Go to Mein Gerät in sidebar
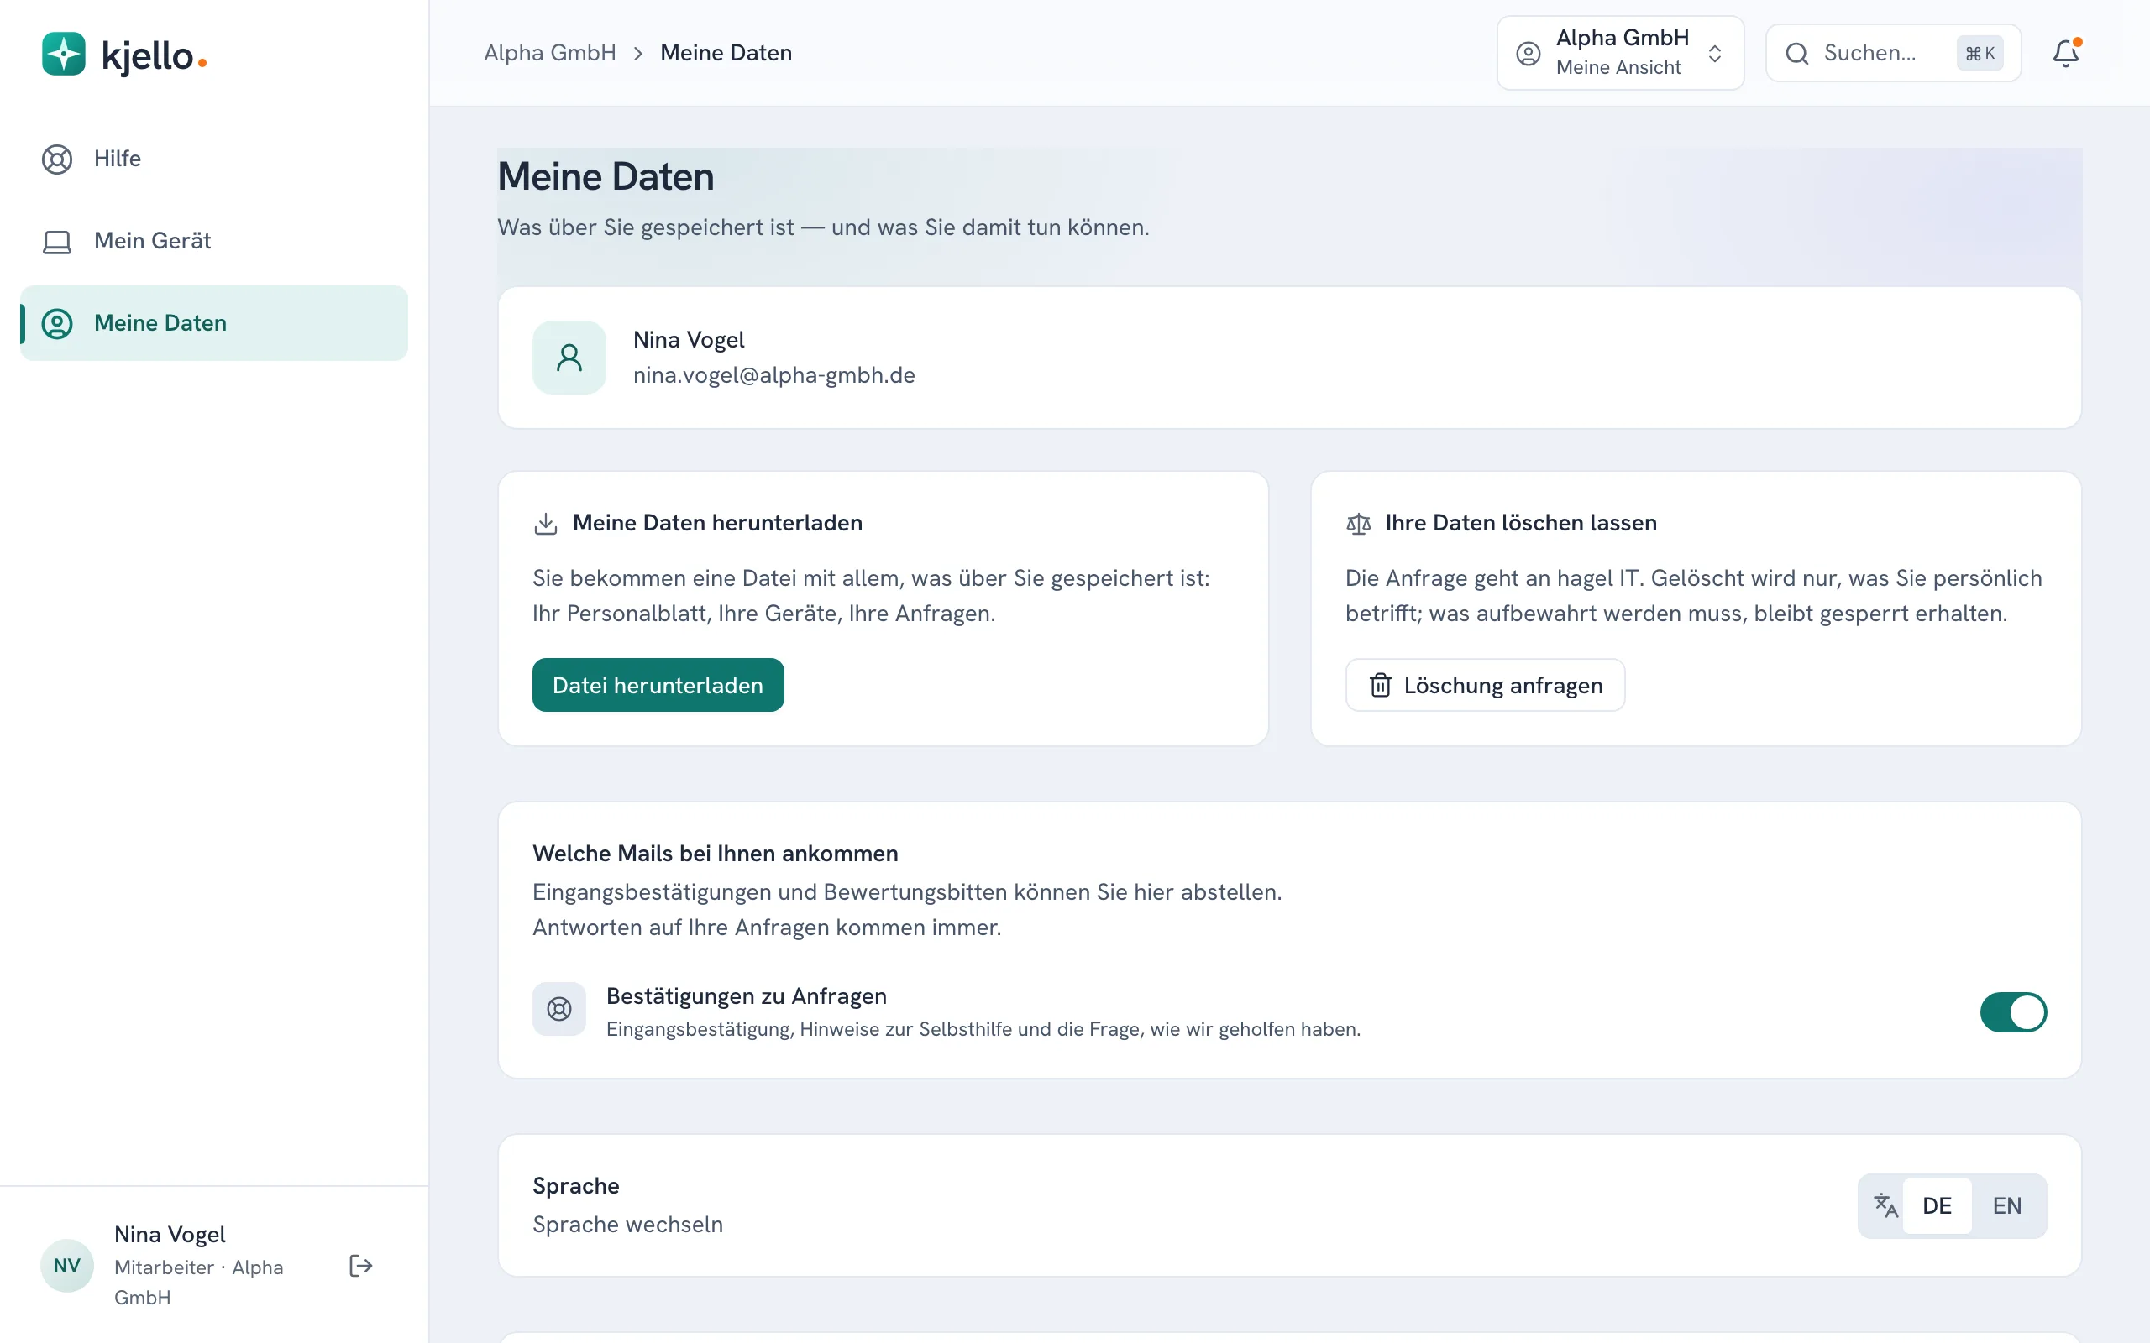Image resolution: width=2150 pixels, height=1343 pixels. [x=213, y=241]
